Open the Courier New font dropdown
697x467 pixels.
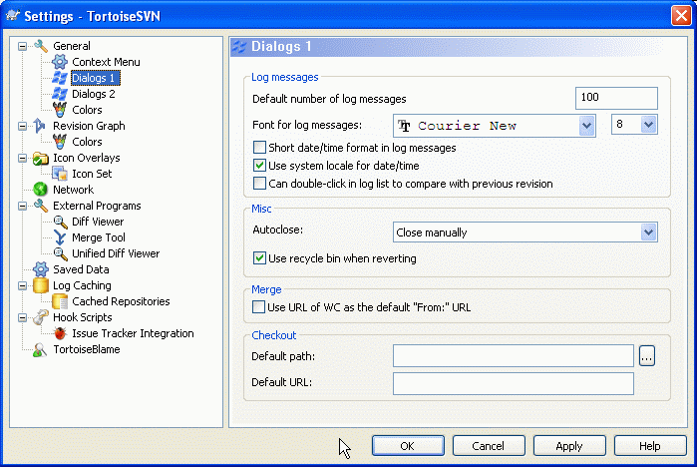coord(586,126)
